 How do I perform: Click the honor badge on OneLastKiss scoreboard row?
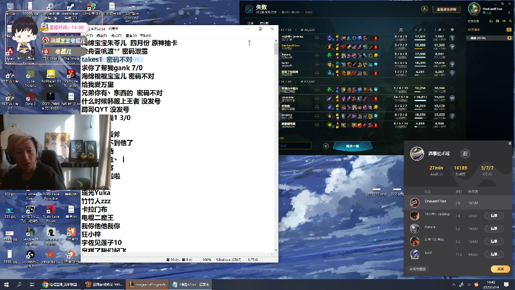tap(453, 46)
